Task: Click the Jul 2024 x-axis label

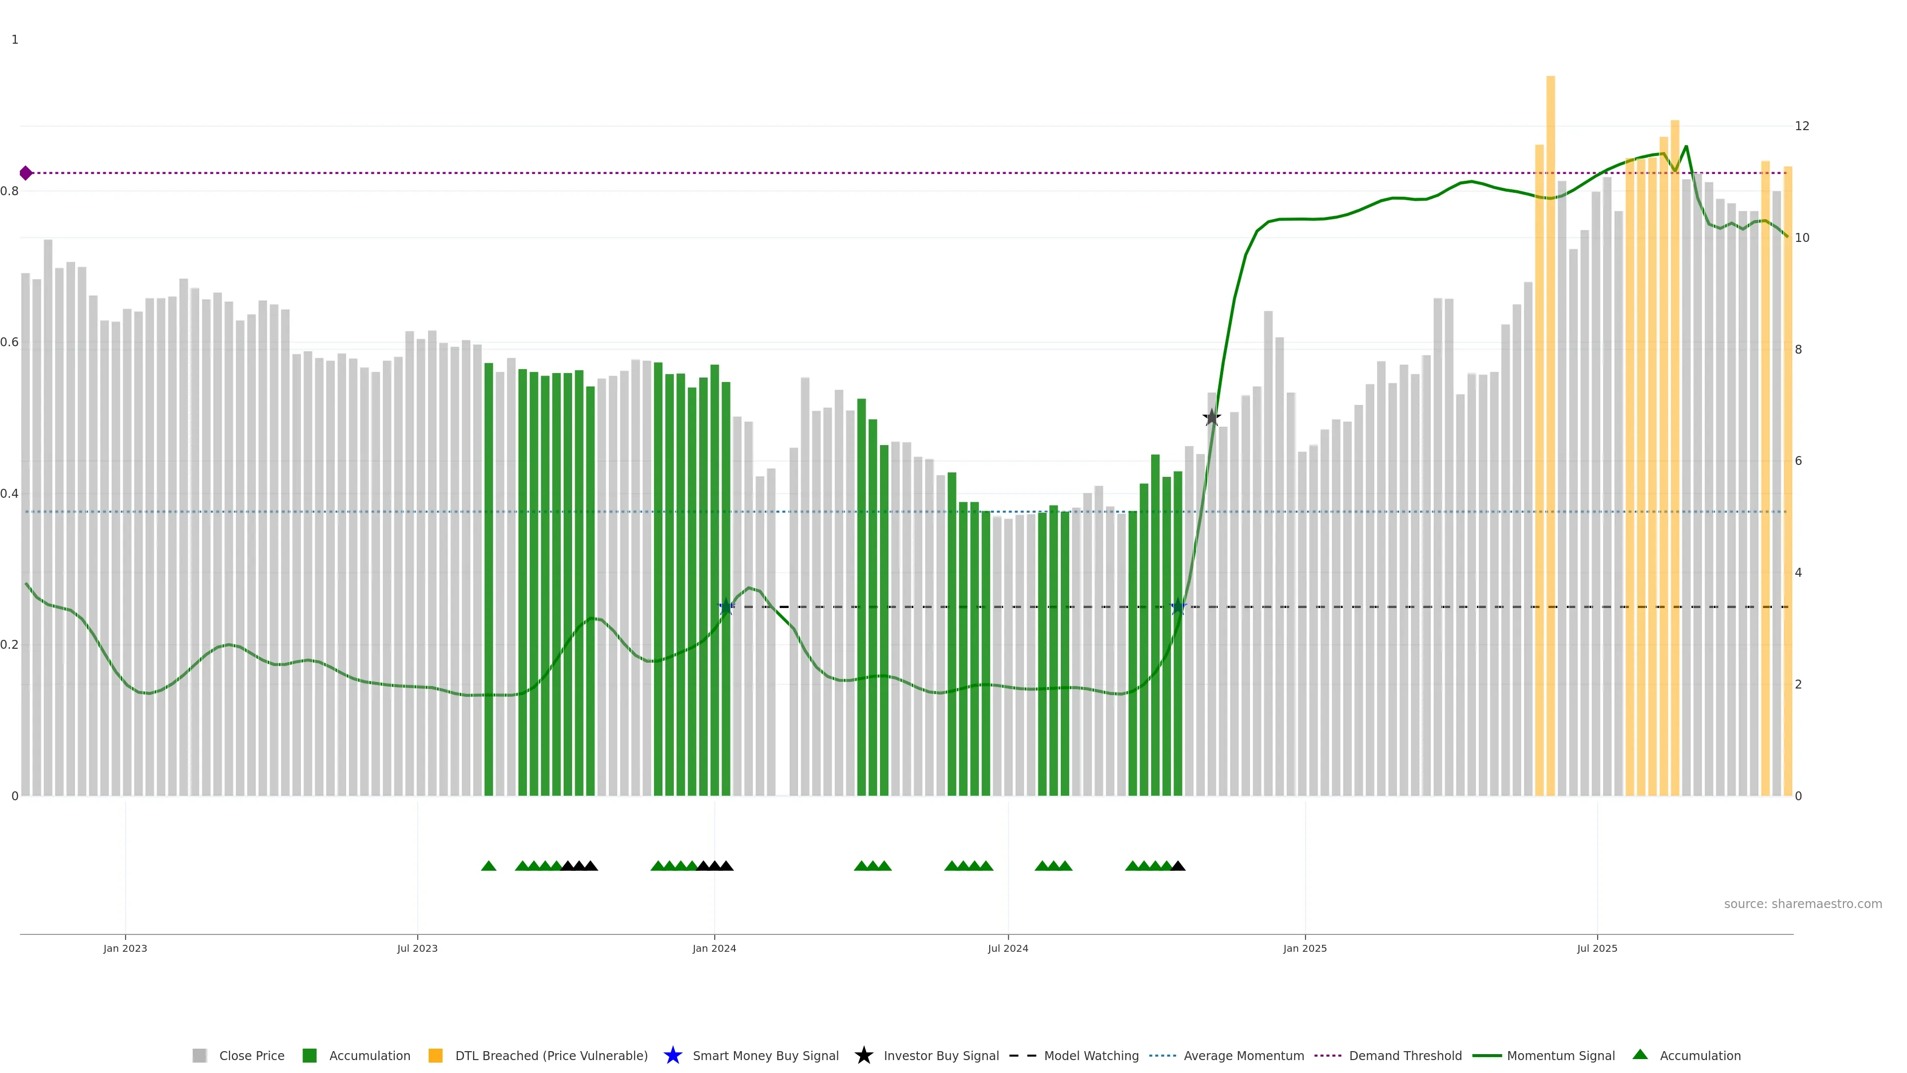Action: point(1008,948)
